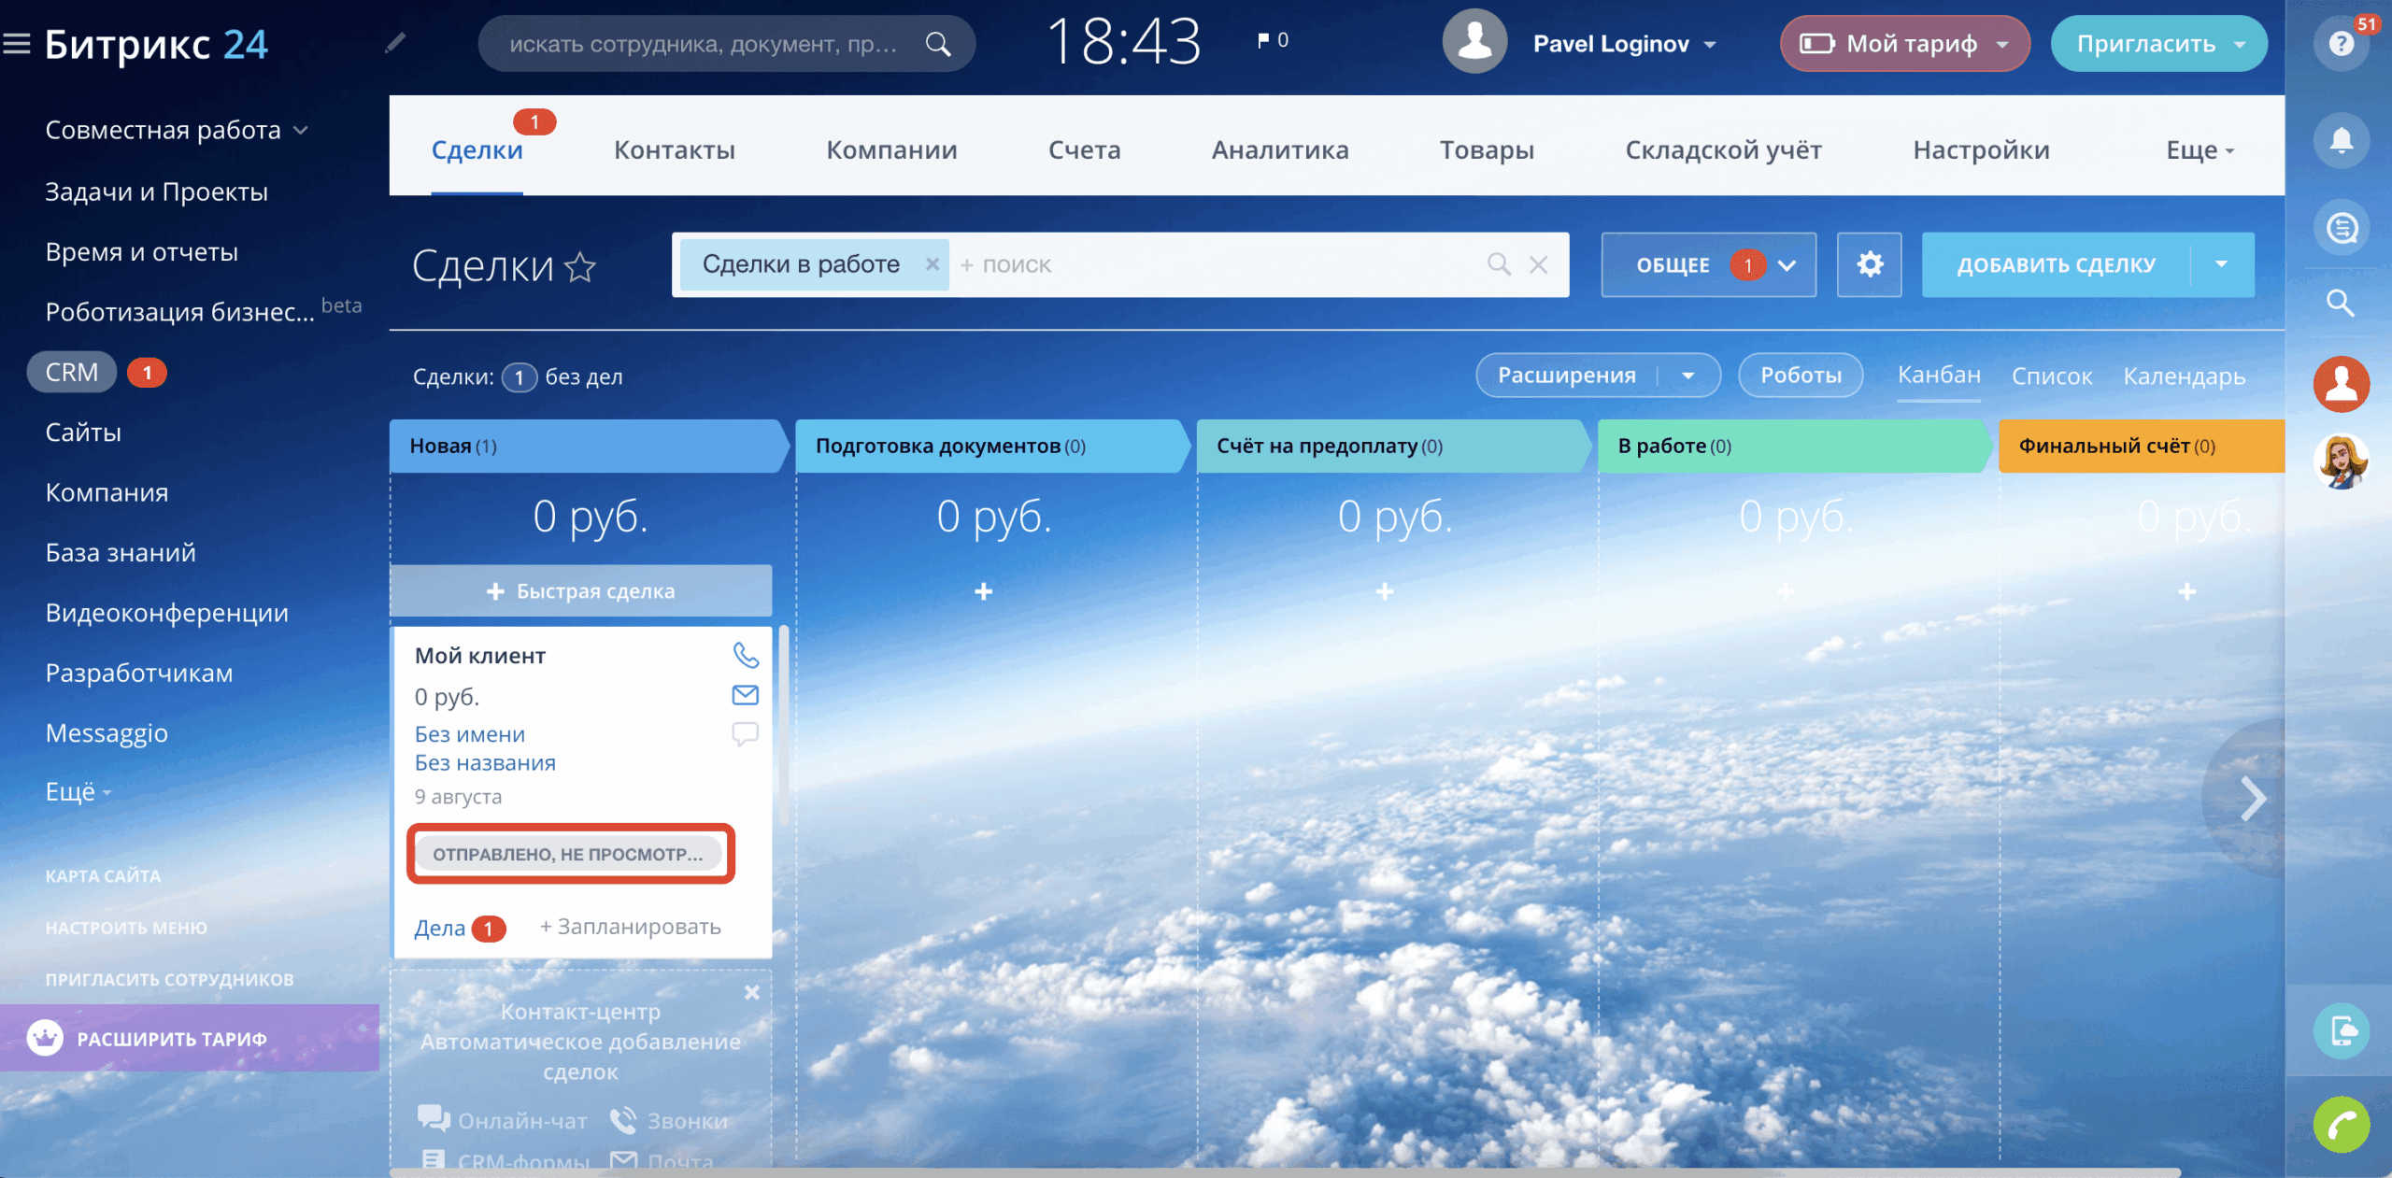Screen dimensions: 2392x1178
Task: Open the help question mark icon
Action: [2341, 44]
